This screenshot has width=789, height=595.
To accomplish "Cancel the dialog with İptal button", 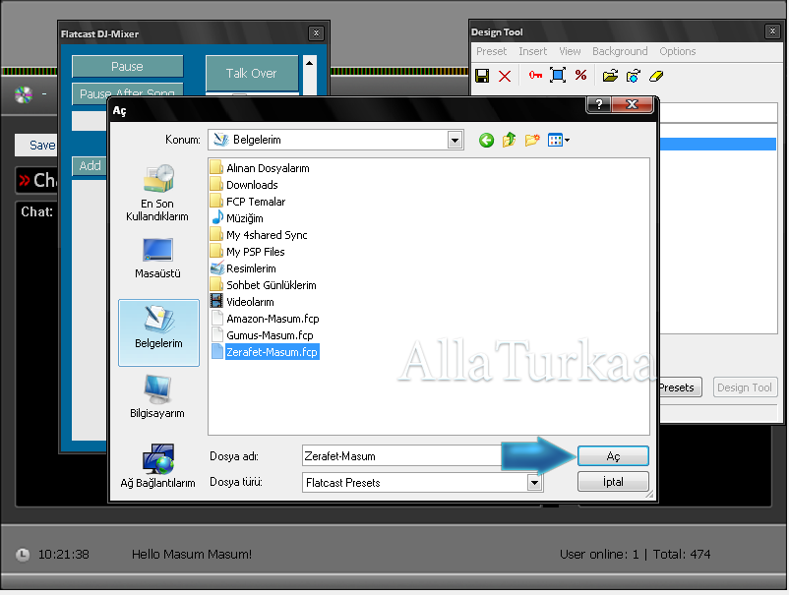I will coord(613,483).
